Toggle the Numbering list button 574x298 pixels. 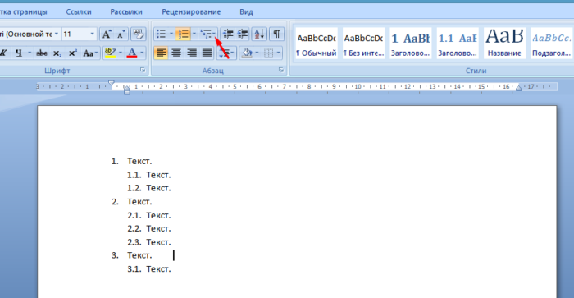coord(183,34)
